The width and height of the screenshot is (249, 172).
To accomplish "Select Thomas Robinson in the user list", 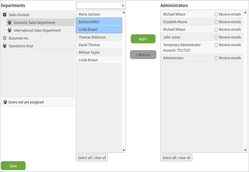I will (x=92, y=37).
